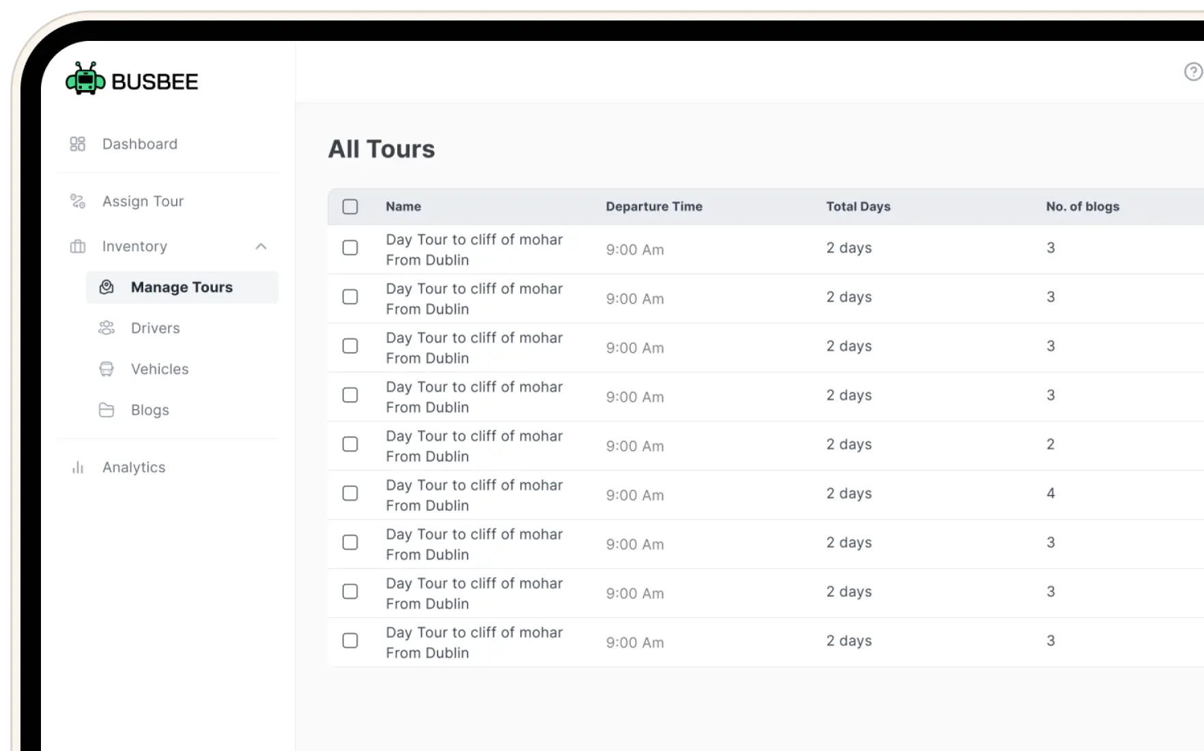Click the blogs count 2 cell
1204x751 pixels.
pos(1050,444)
